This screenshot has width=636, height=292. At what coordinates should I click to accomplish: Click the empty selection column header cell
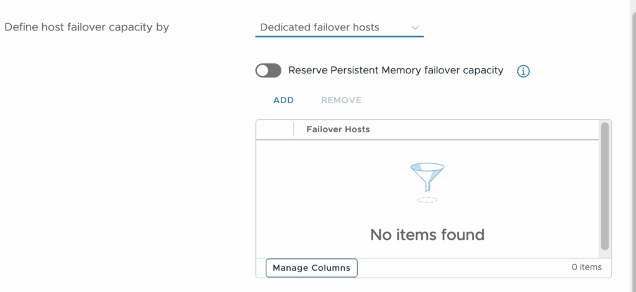tap(275, 130)
